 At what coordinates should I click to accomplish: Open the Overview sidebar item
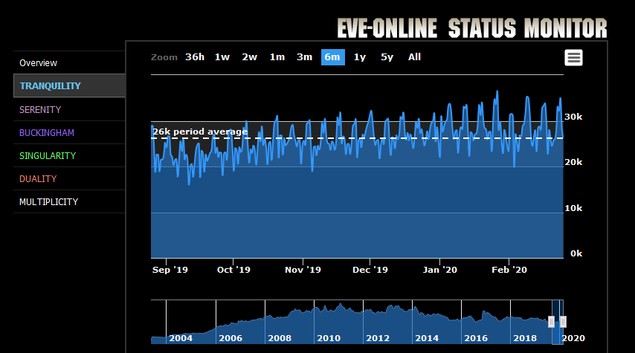[x=69, y=62]
